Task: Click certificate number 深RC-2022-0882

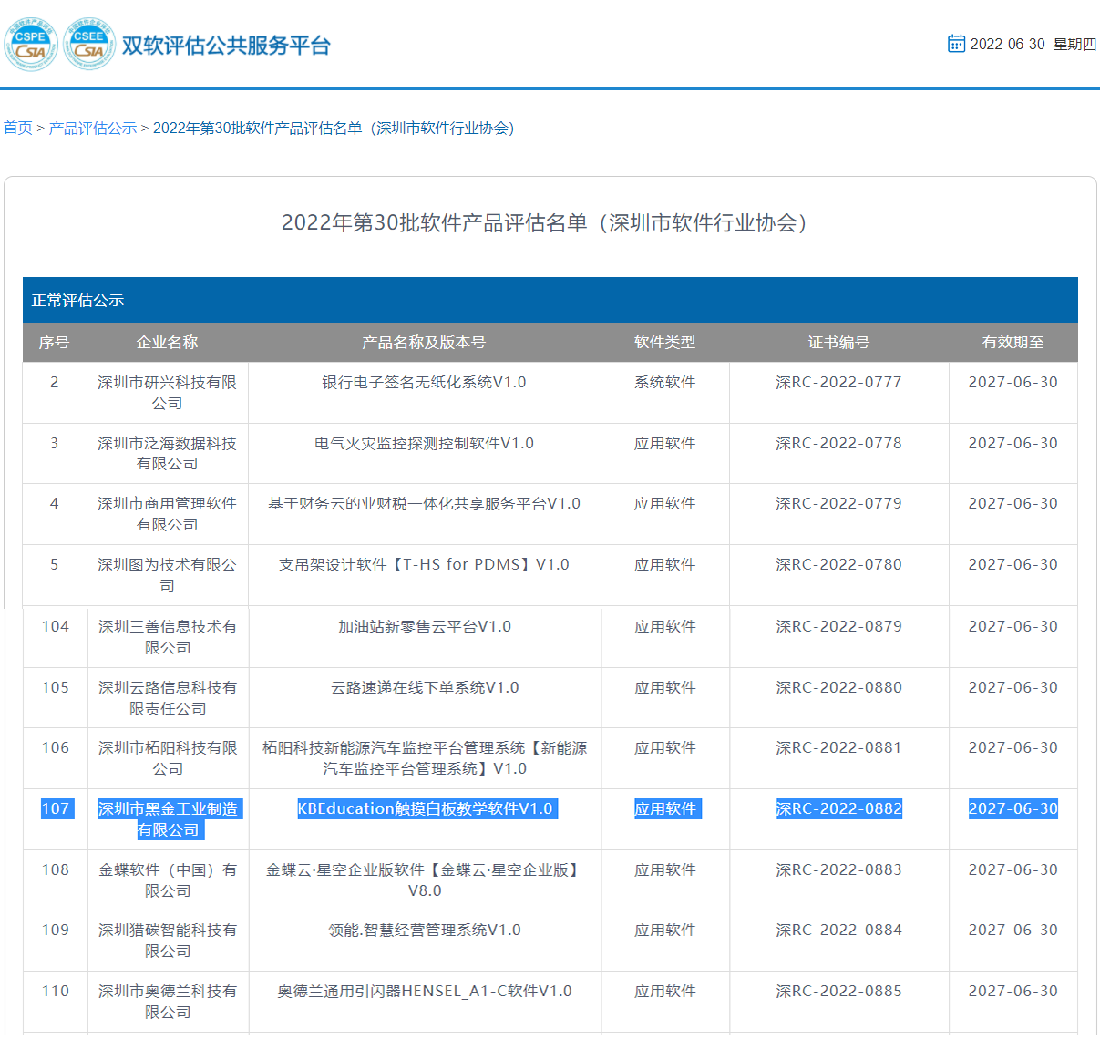Action: pos(838,808)
